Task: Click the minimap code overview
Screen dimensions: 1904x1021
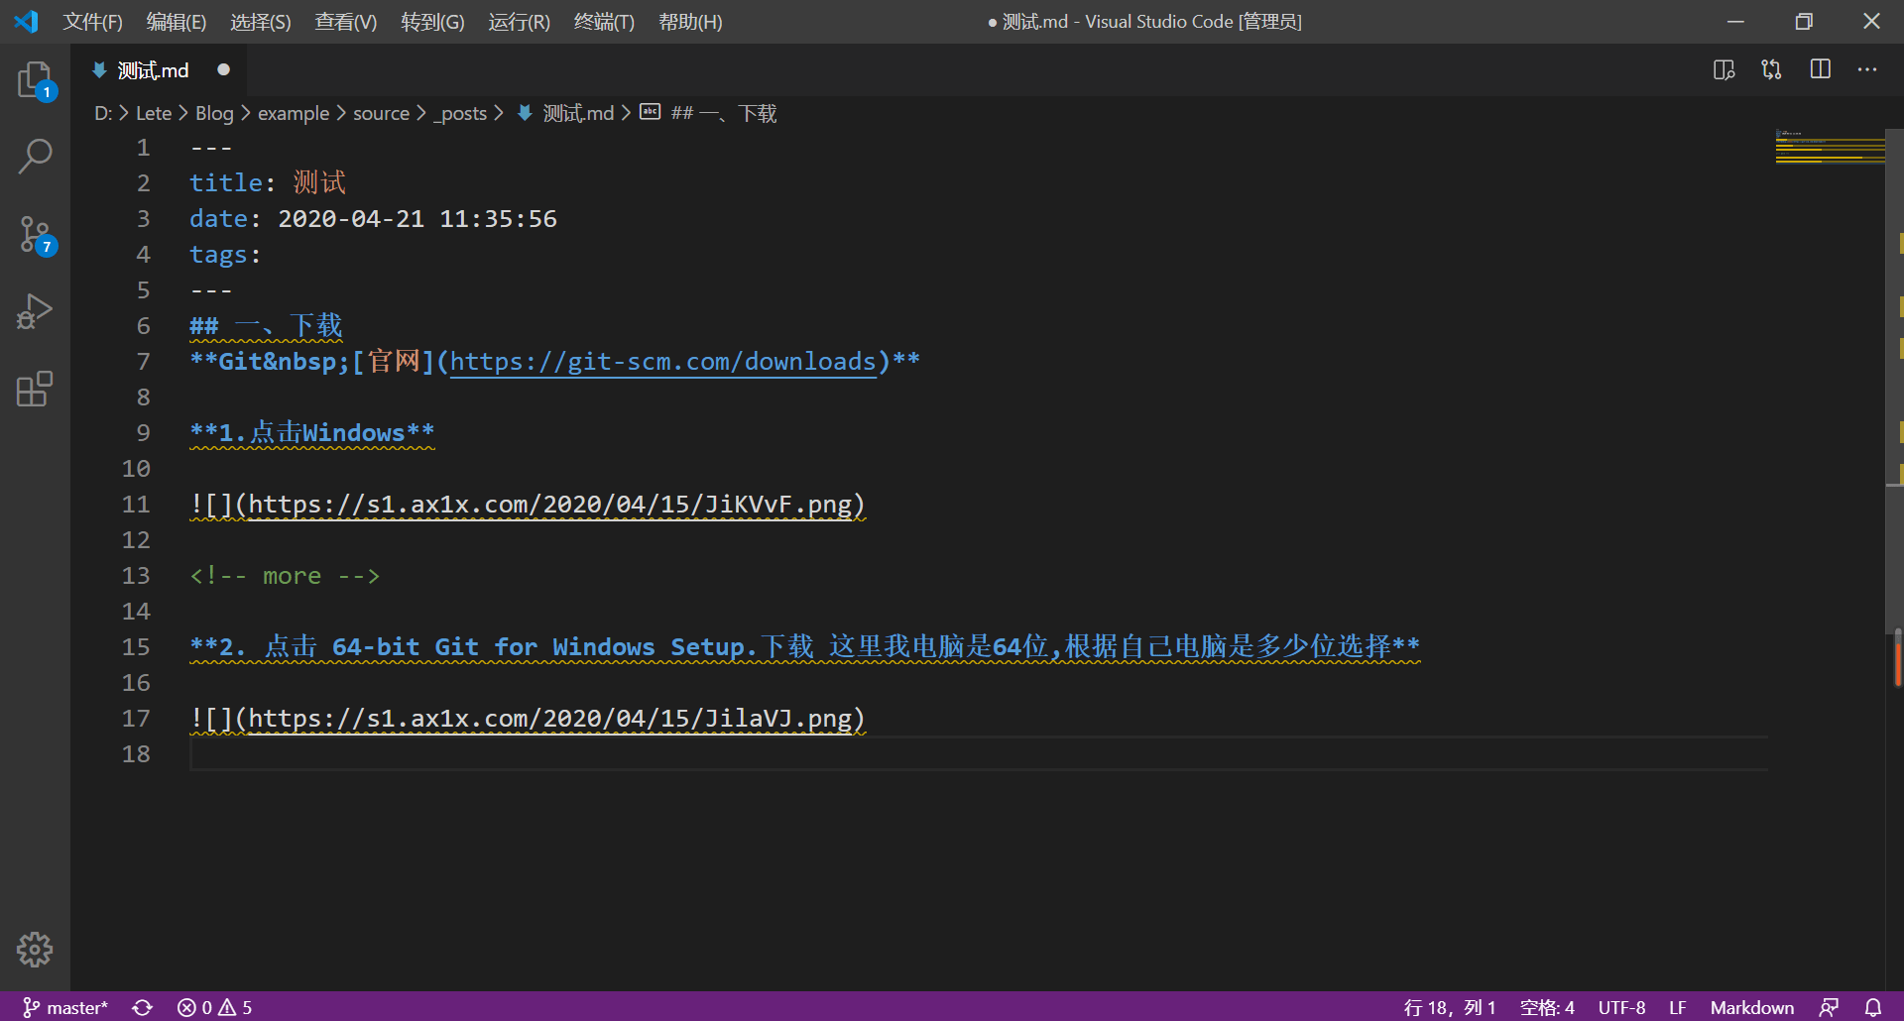Action: [x=1830, y=149]
